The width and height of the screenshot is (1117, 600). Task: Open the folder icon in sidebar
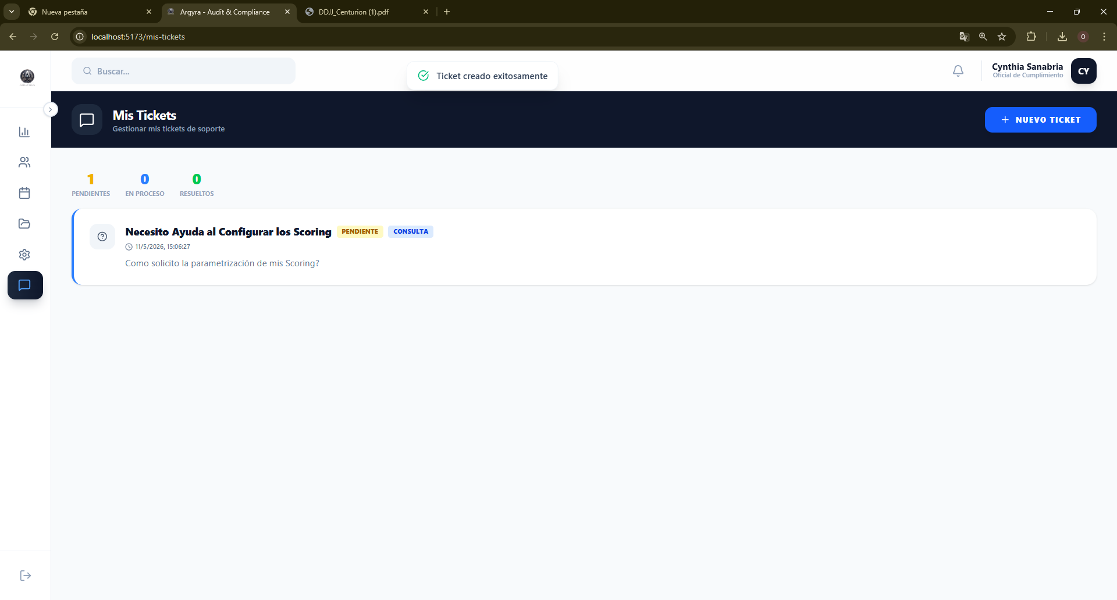pyautogui.click(x=24, y=224)
